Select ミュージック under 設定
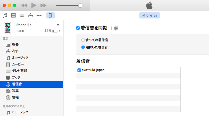This screenshot has width=209, height=116. (x=32, y=58)
